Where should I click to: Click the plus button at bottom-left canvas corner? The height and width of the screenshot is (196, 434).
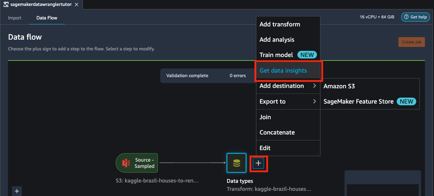[x=17, y=191]
